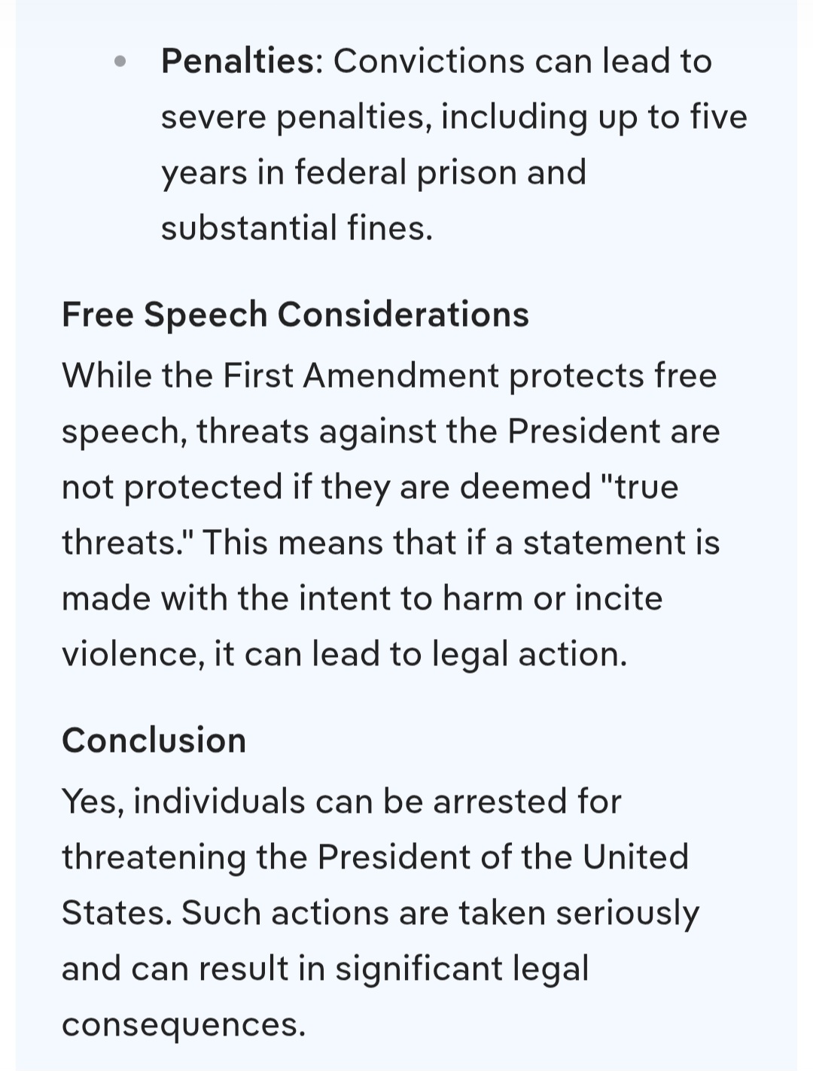Click the bullet point beside Penalties
This screenshot has width=813, height=1071.
click(x=120, y=61)
